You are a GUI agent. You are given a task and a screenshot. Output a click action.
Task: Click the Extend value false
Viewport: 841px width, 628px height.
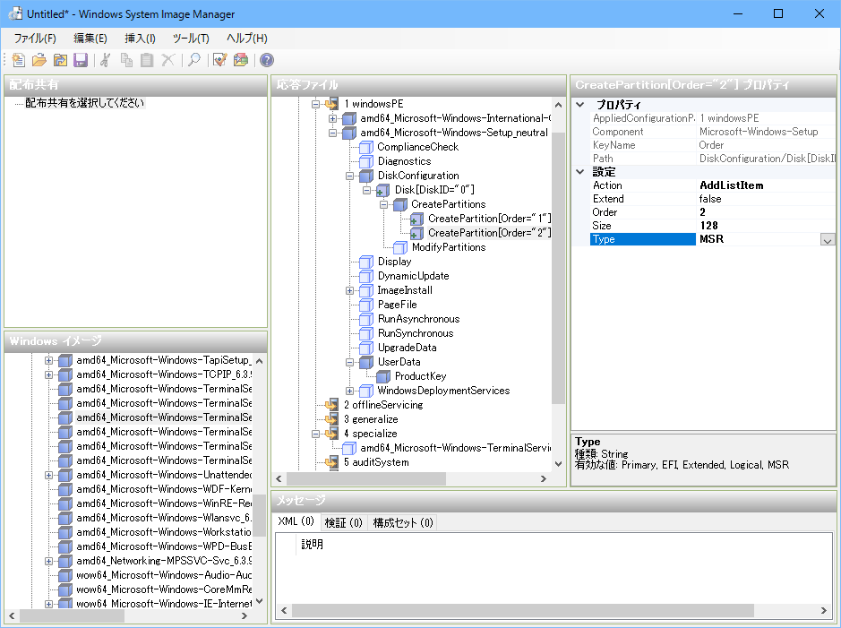tap(766, 199)
